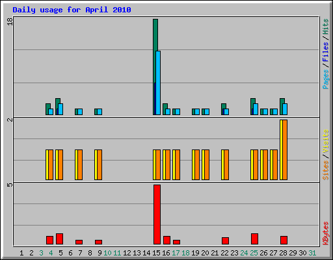The height and width of the screenshot is (260, 333).
Task: Click the orange Sites bar for day 28
Action: click(x=285, y=149)
